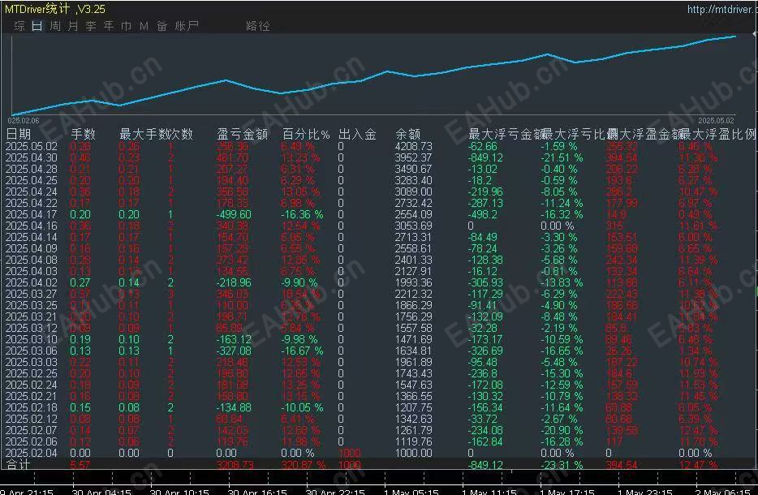
Task: Select the 2025.05.02 date row
Action: (32, 146)
